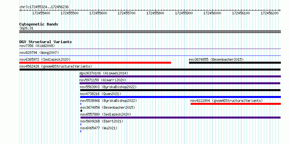Click the small blue nsv5609268 marker
This screenshot has height=144, width=290.
click(81, 124)
